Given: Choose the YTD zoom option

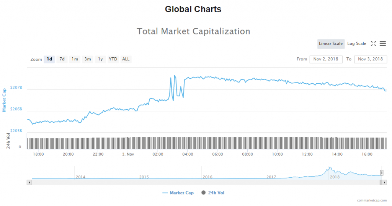Looking at the screenshot, I should (x=113, y=59).
